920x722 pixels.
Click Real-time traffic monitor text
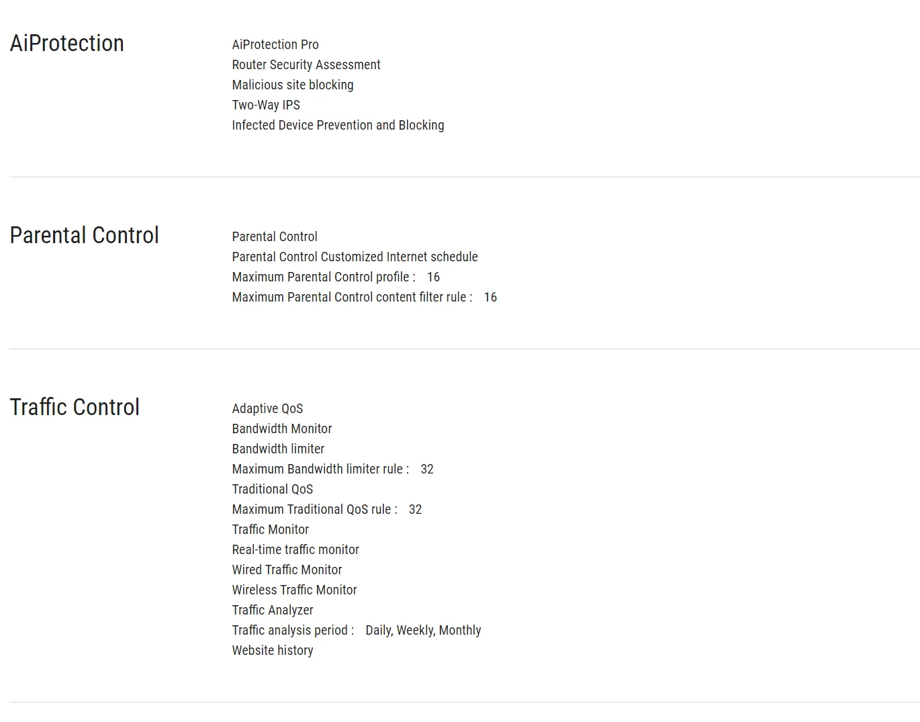click(295, 549)
